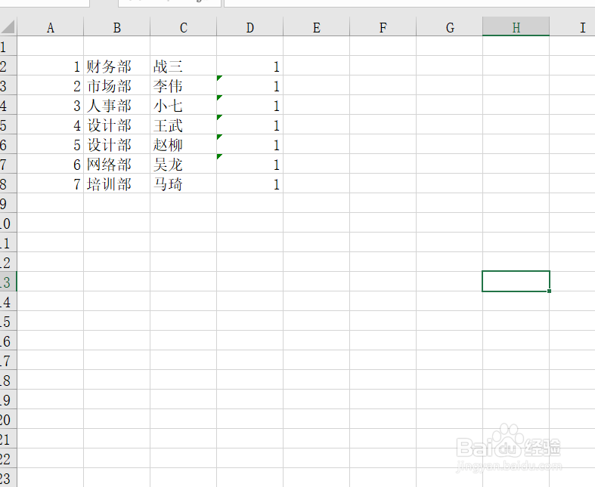The image size is (595, 487).
Task: Select column E header
Action: pos(317,27)
